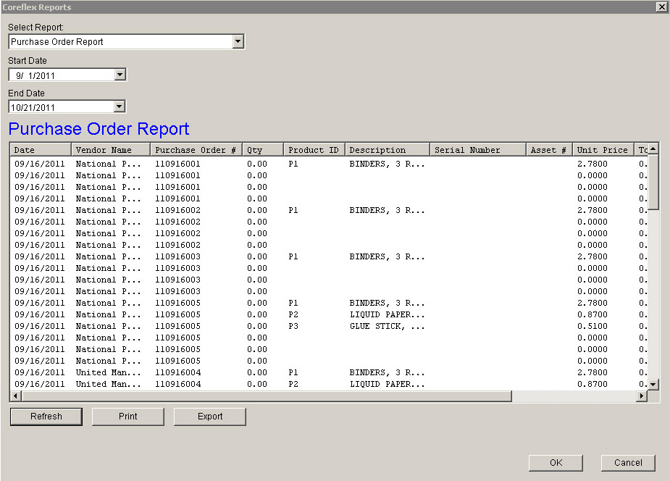
Task: Click the table's vertical scroll up arrow
Action: [x=653, y=149]
